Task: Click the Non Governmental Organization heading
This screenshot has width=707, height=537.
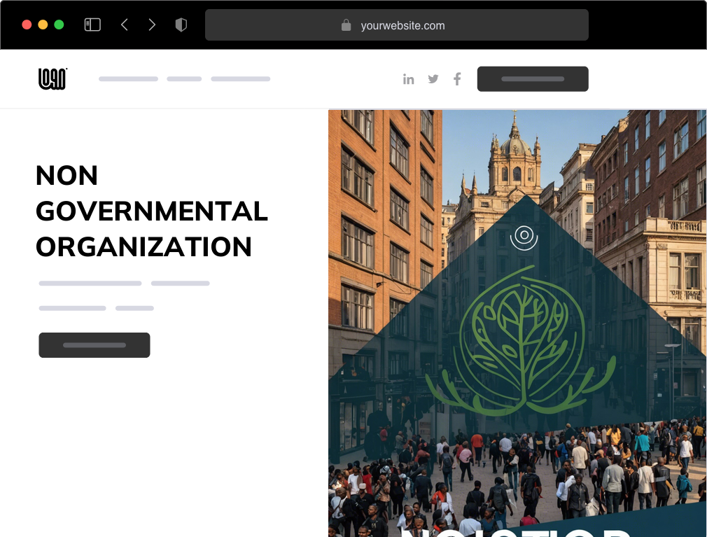Action: pos(151,211)
